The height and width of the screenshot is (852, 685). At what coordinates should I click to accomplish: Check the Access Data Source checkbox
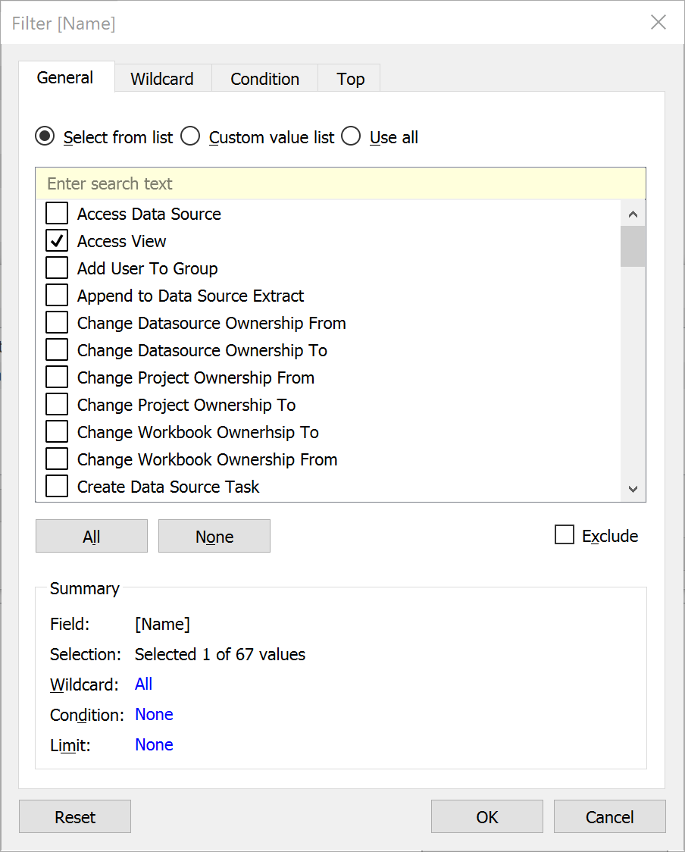coord(57,214)
